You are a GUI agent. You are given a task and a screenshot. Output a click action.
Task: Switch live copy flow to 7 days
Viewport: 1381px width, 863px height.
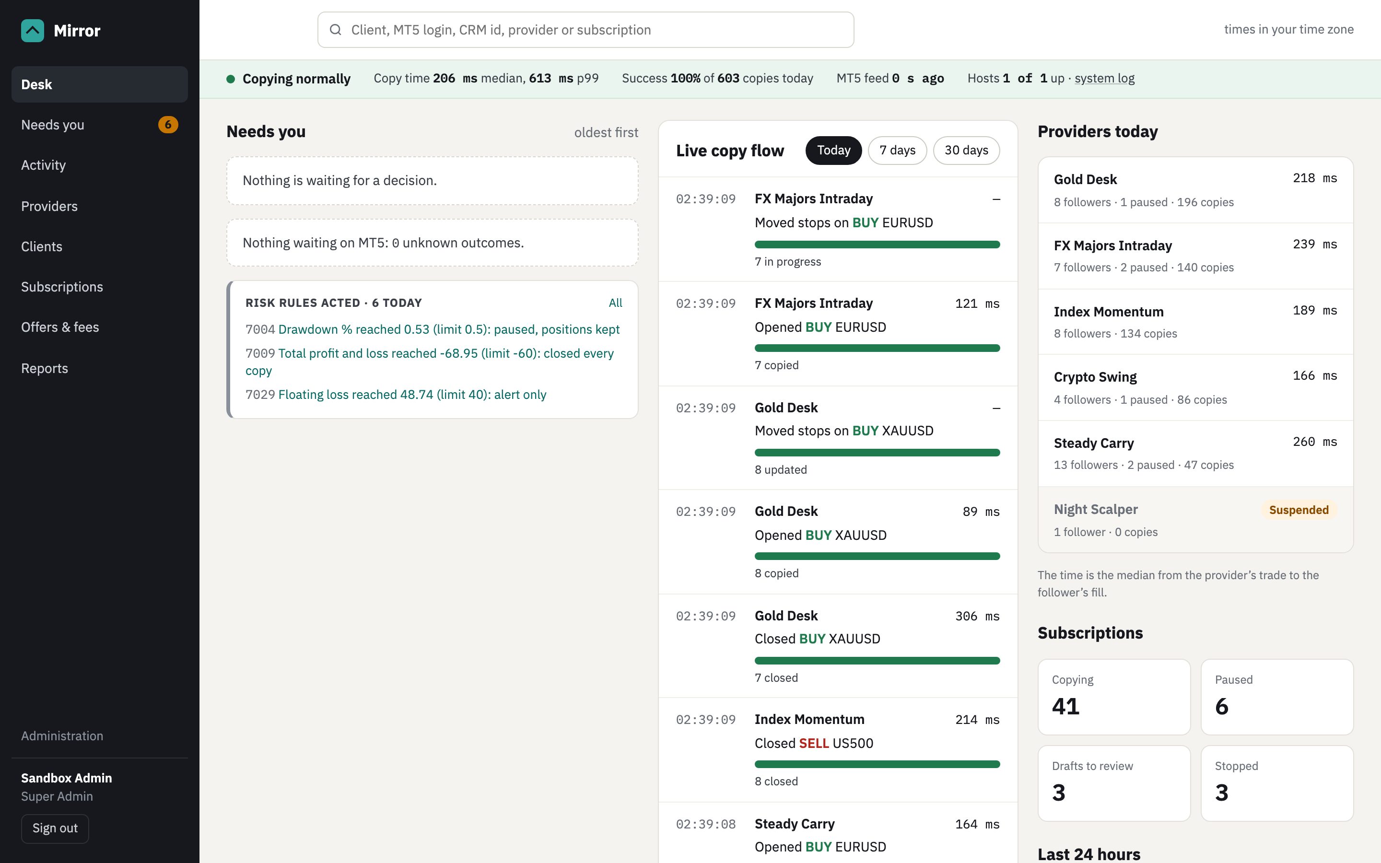point(897,150)
